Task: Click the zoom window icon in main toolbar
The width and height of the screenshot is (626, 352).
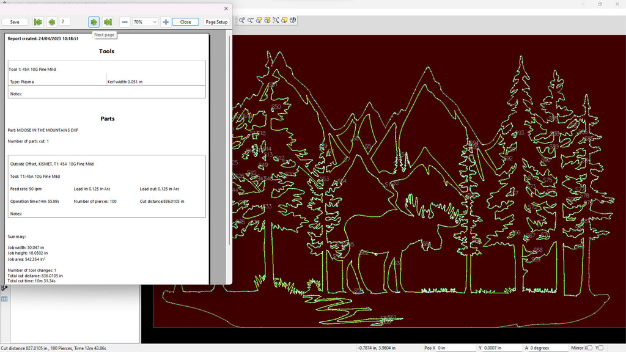Action: point(259,20)
